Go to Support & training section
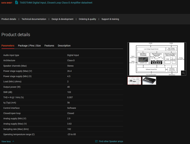The width and height of the screenshot is (190, 144). click(x=110, y=19)
